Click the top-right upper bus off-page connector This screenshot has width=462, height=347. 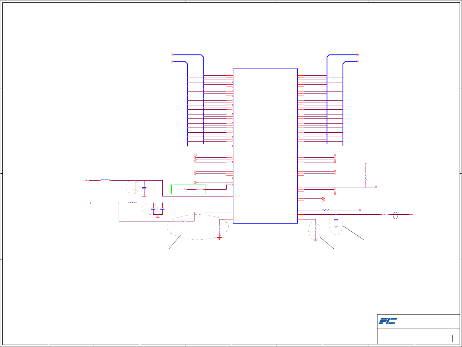click(x=358, y=55)
